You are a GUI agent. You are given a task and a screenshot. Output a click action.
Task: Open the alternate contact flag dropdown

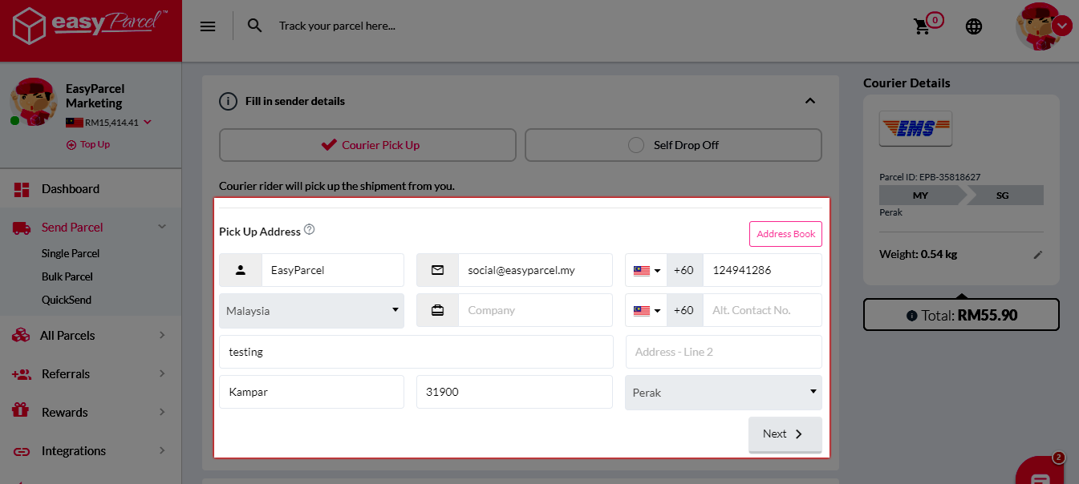point(646,310)
